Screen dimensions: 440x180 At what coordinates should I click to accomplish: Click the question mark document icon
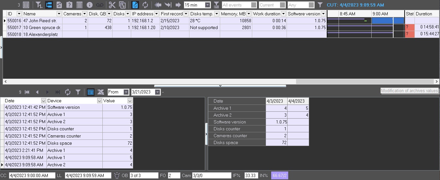click(x=69, y=5)
